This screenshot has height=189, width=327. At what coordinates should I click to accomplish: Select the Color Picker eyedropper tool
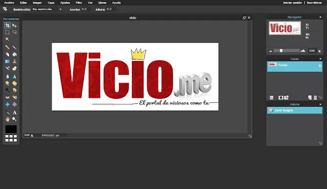click(7, 113)
